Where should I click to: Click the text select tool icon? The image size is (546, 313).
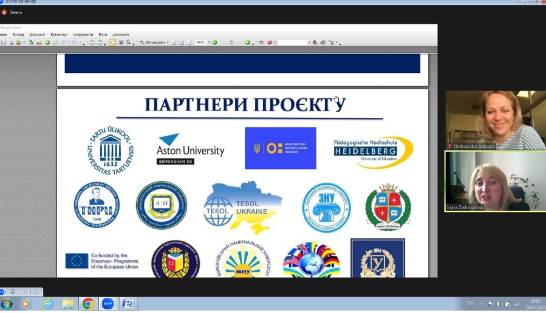(128, 43)
